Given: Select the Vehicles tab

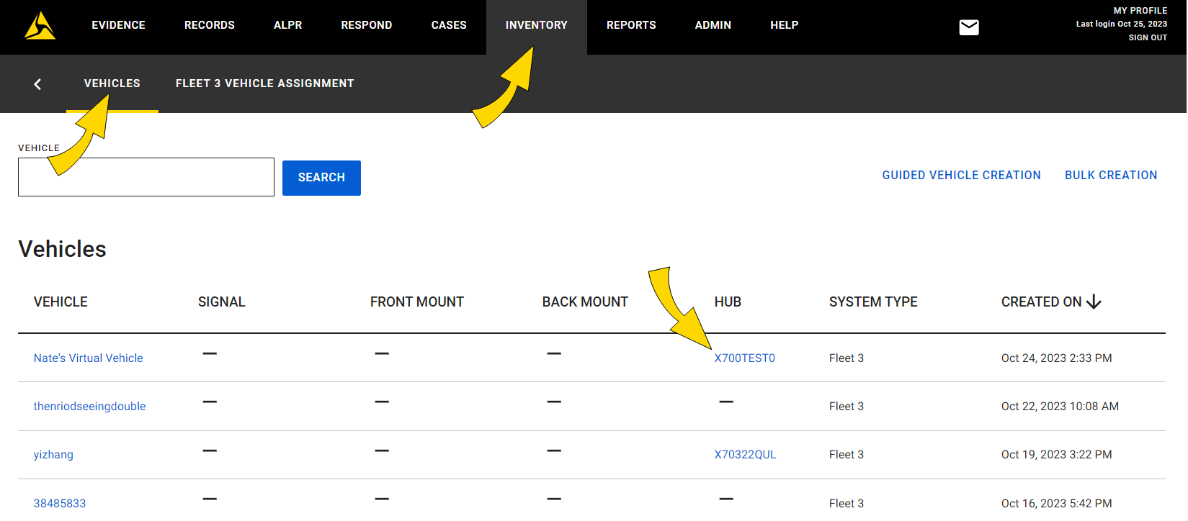Looking at the screenshot, I should (112, 83).
